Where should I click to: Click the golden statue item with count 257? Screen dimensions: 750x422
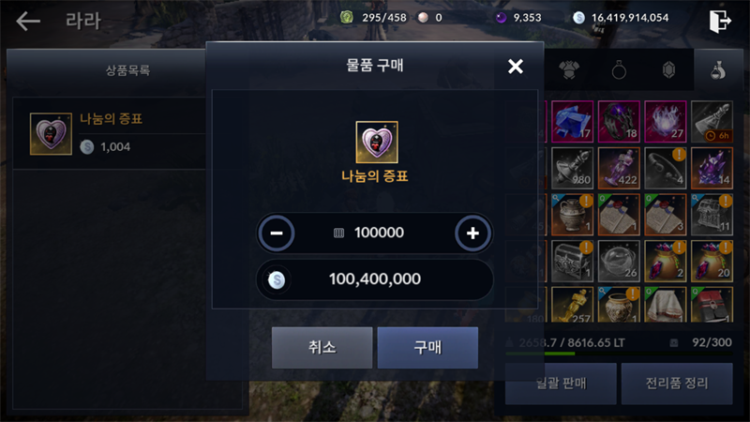(x=573, y=305)
